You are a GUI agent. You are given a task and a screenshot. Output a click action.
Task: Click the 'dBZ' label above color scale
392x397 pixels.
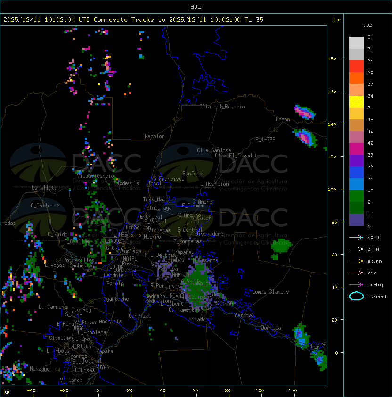(367, 25)
